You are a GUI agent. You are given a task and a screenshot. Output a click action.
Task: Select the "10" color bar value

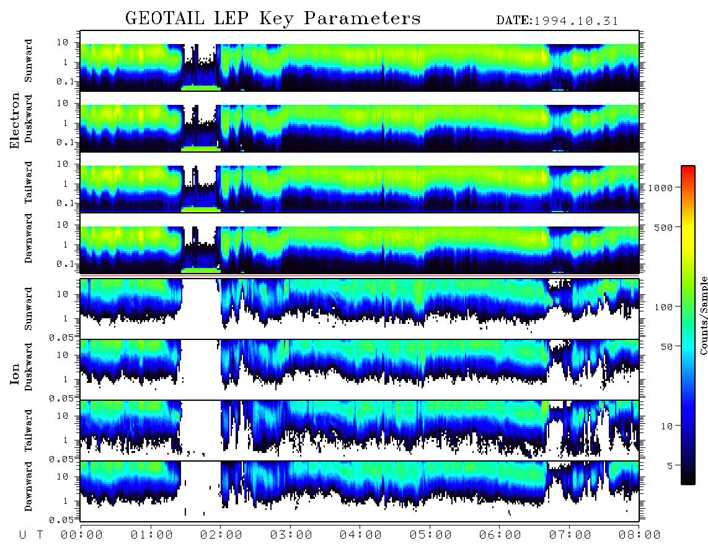point(666,426)
